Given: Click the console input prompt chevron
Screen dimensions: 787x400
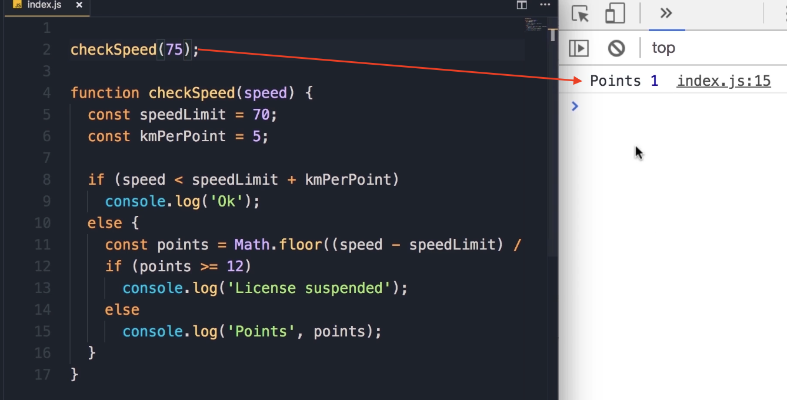Looking at the screenshot, I should click(575, 106).
